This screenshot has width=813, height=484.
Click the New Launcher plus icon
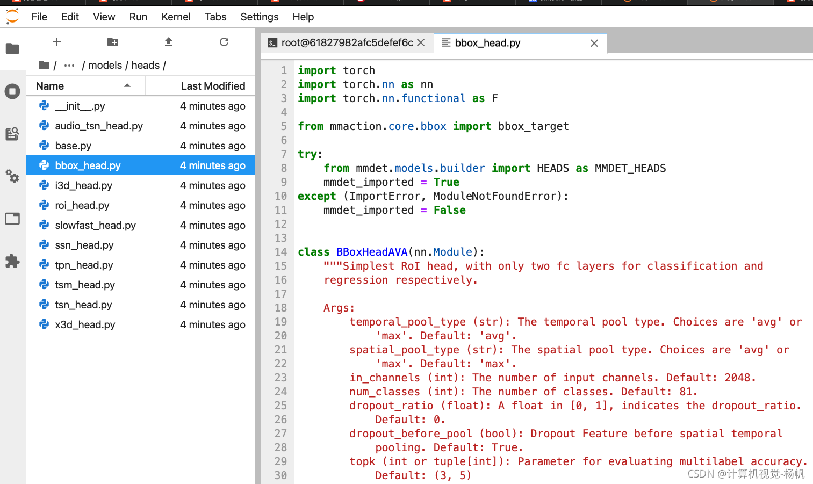[x=57, y=42]
